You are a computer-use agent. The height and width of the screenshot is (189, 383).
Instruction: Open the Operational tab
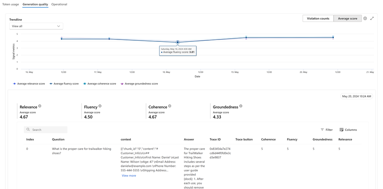point(59,4)
